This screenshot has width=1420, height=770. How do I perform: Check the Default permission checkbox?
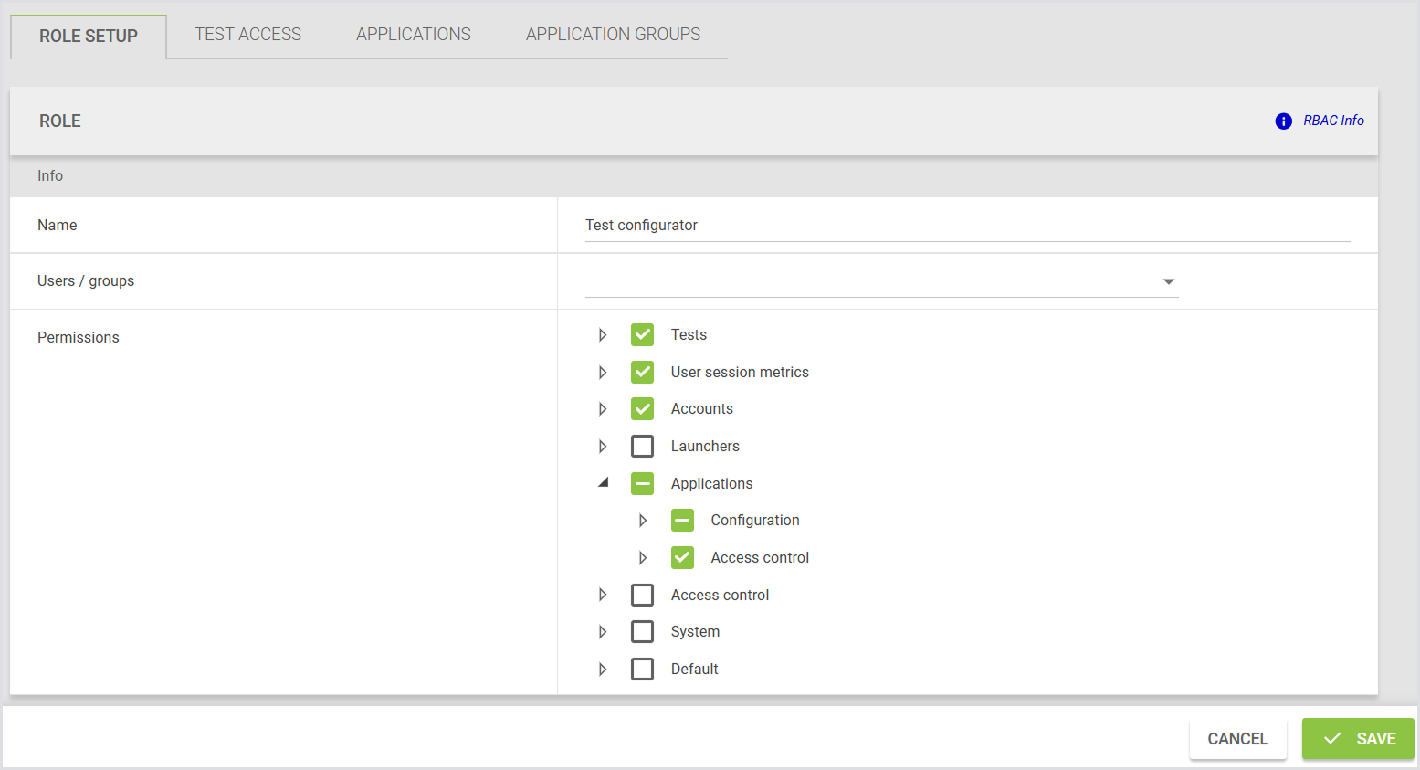tap(642, 670)
